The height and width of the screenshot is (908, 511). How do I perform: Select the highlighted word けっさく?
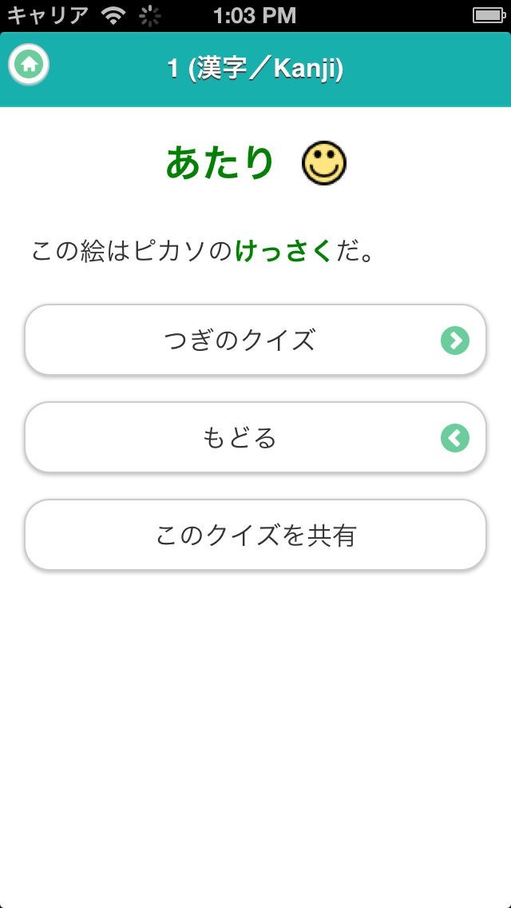point(283,253)
